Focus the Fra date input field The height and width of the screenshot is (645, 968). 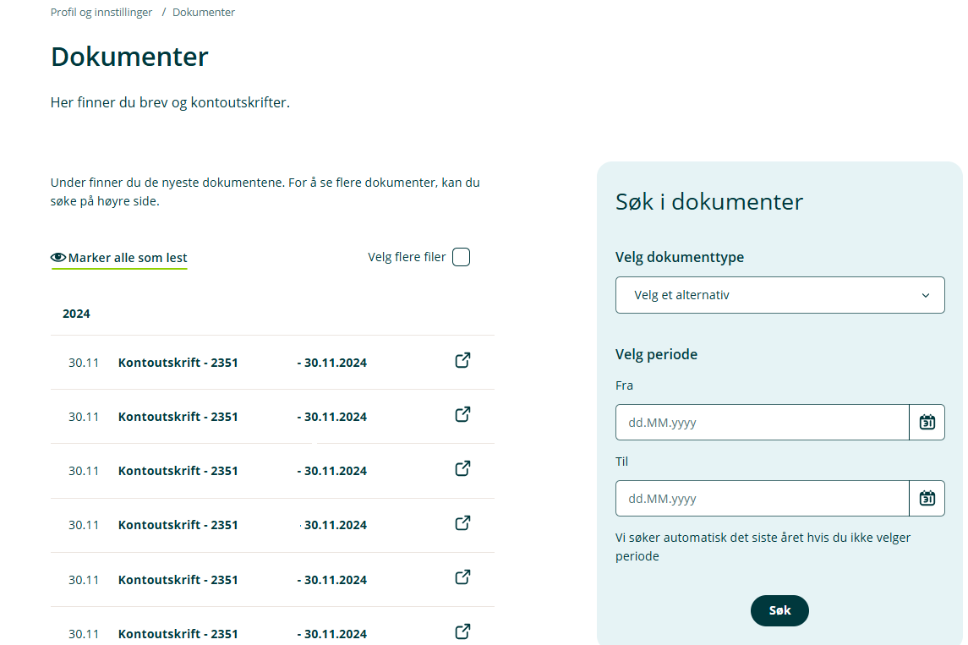[762, 423]
